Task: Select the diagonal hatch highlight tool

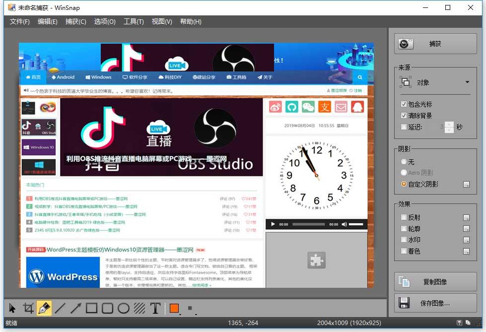Action: [x=139, y=308]
